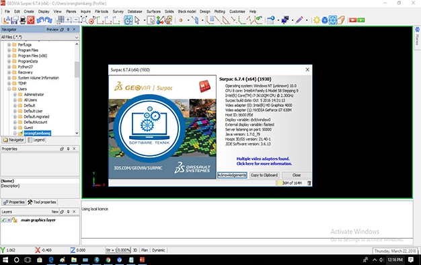This screenshot has height=265, width=421.
Task: Collapse the Users folder node
Action: [9, 89]
